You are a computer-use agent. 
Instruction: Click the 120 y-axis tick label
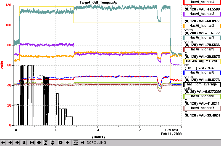click(8, 5)
